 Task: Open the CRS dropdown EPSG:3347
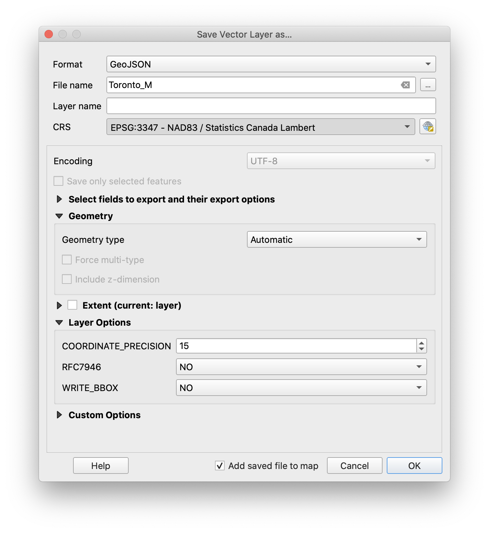pyautogui.click(x=260, y=127)
